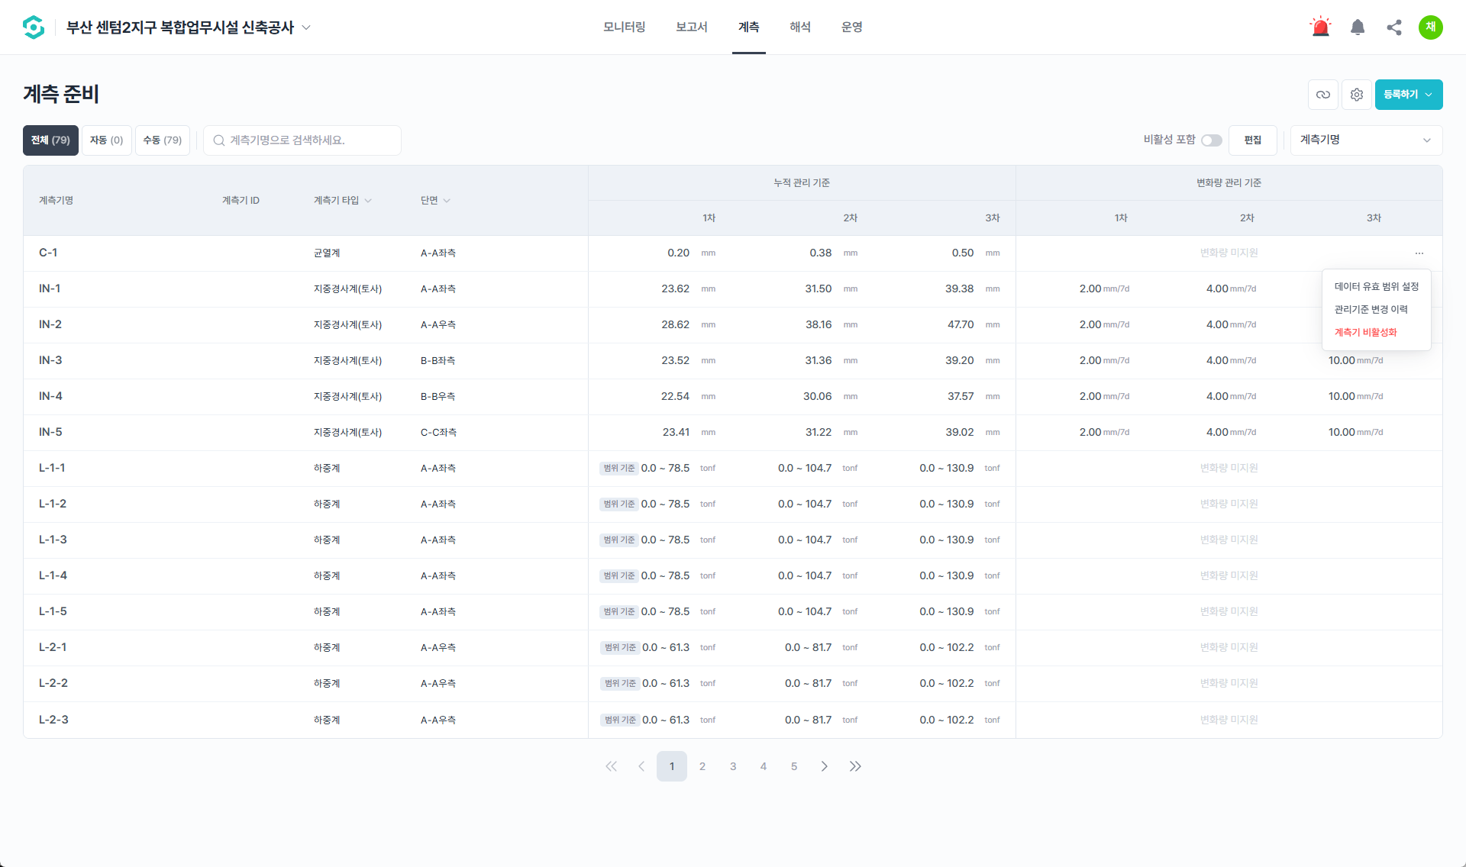The width and height of the screenshot is (1466, 867).
Task: Go to next page arrow icon
Action: click(825, 766)
